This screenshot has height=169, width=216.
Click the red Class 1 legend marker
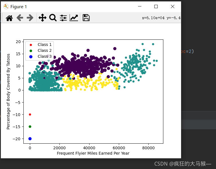click(x=31, y=45)
